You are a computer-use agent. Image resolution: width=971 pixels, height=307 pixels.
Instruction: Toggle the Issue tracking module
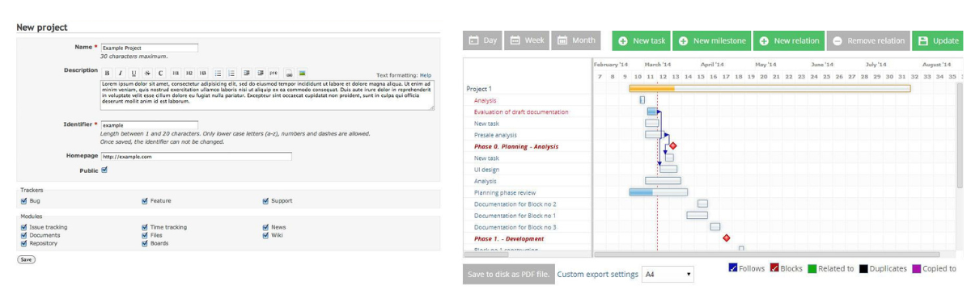point(23,228)
